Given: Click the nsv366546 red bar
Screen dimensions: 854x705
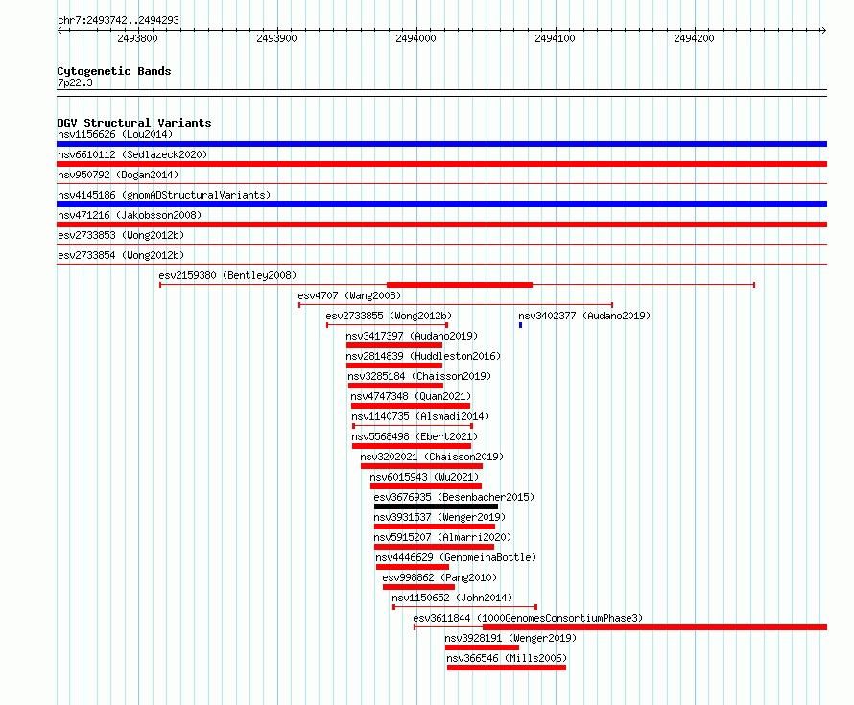Looking at the screenshot, I should tap(507, 668).
